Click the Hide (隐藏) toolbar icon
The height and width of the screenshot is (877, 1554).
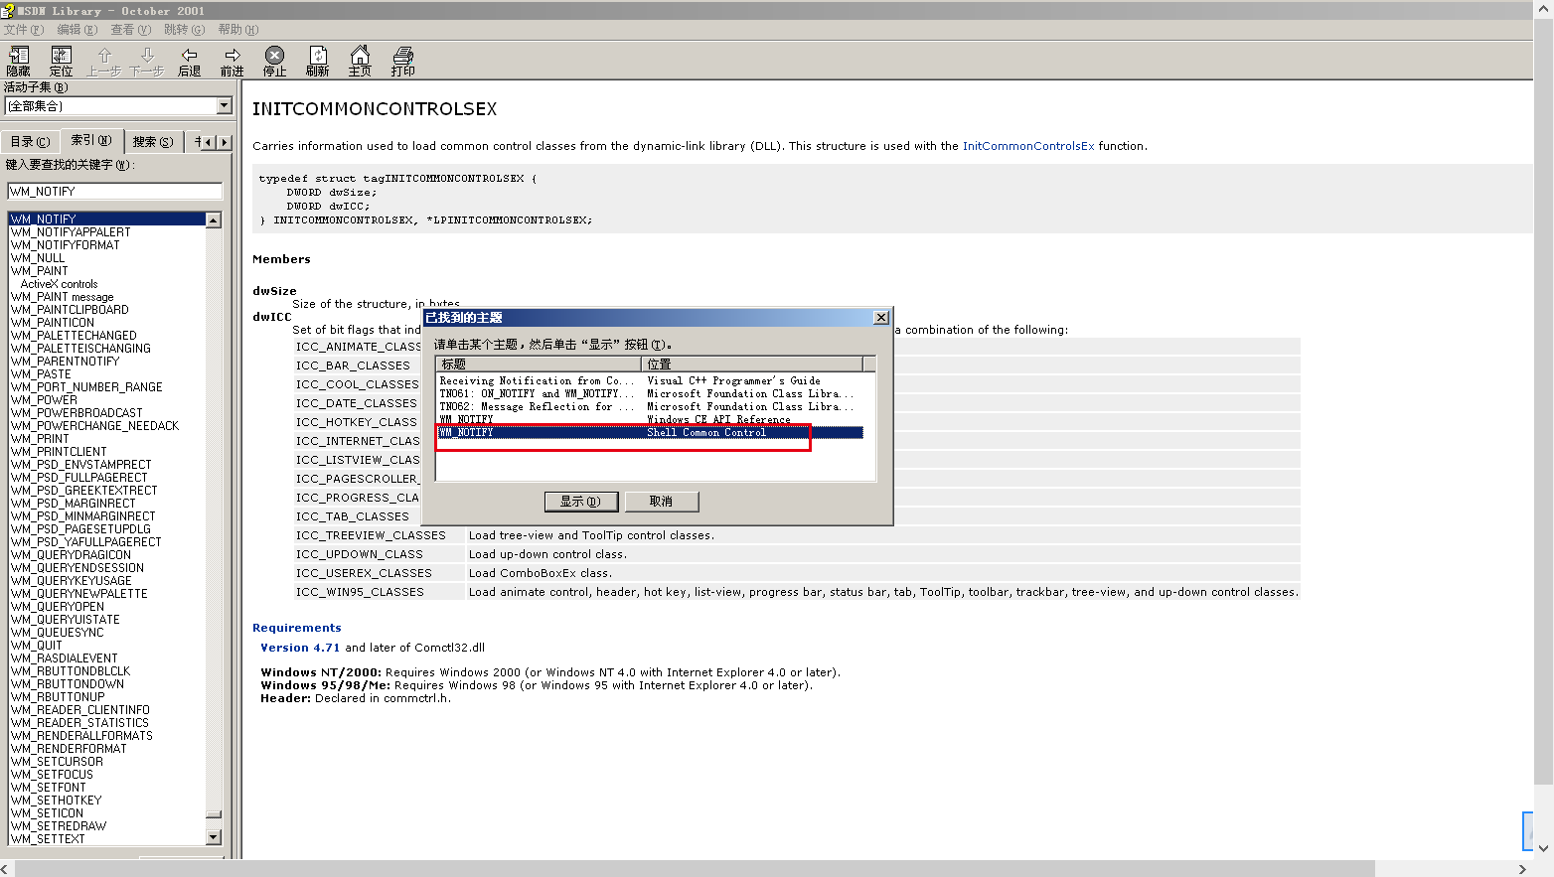pos(19,61)
